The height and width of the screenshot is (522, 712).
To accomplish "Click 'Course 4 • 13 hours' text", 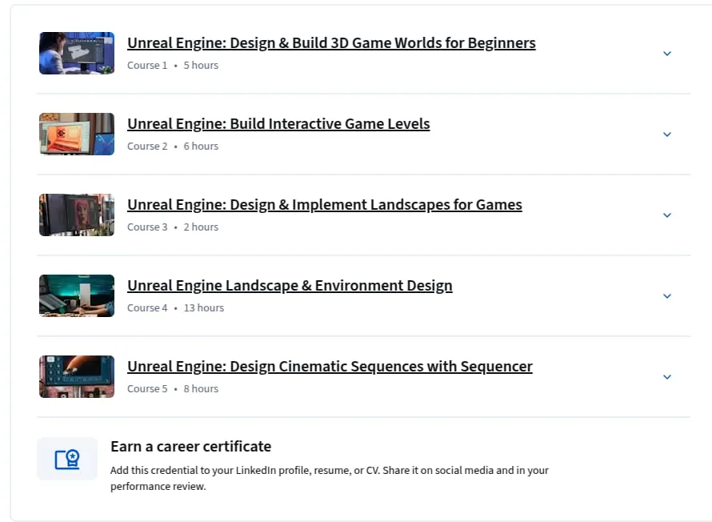I will [x=175, y=308].
